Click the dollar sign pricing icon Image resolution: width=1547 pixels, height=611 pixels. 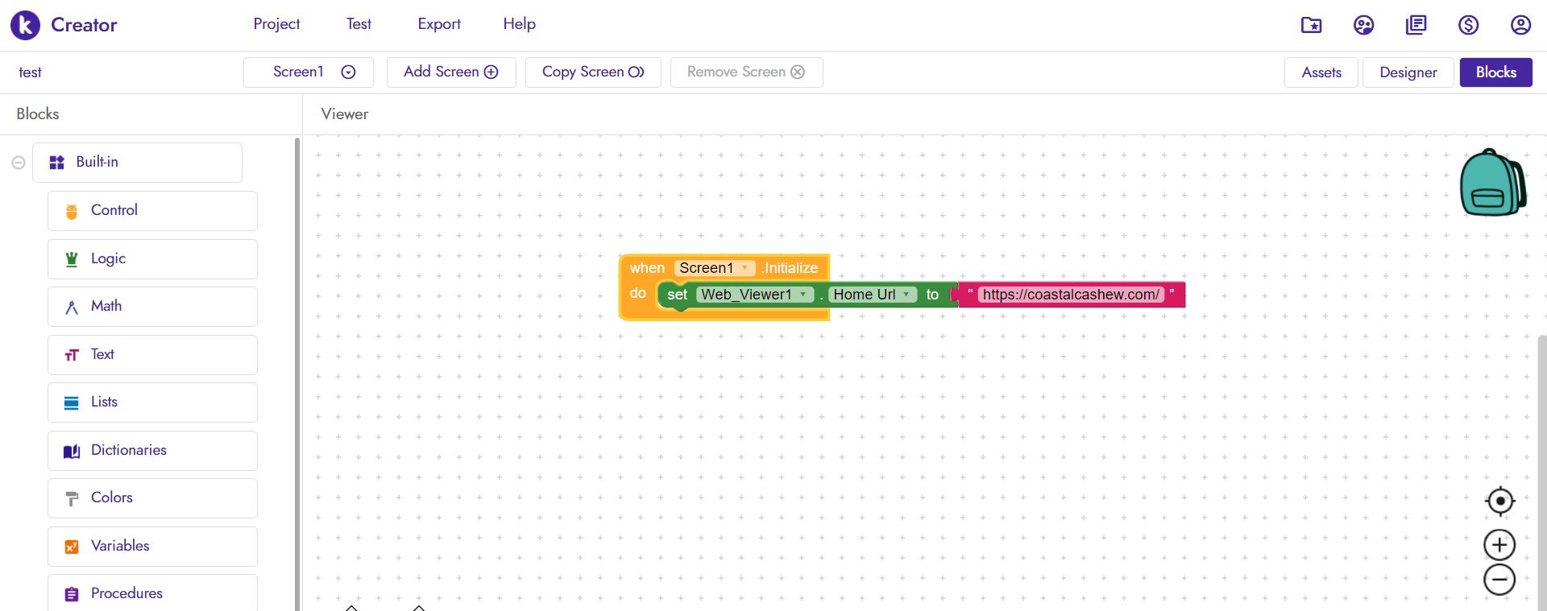click(x=1468, y=25)
